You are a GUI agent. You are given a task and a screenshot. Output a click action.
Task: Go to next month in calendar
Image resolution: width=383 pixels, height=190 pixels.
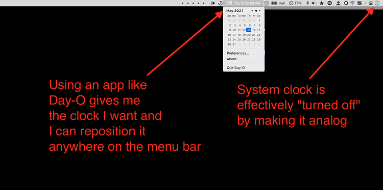[260, 11]
